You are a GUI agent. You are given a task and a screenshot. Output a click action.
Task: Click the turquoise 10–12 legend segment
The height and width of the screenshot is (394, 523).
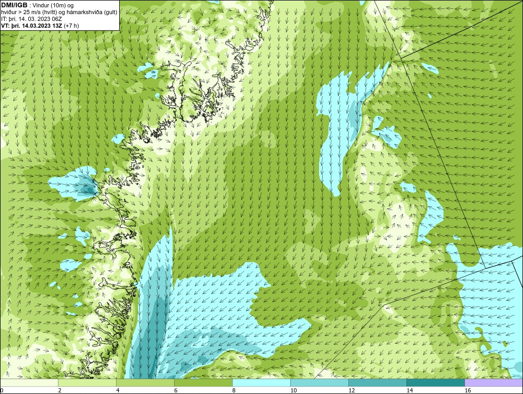click(x=320, y=382)
